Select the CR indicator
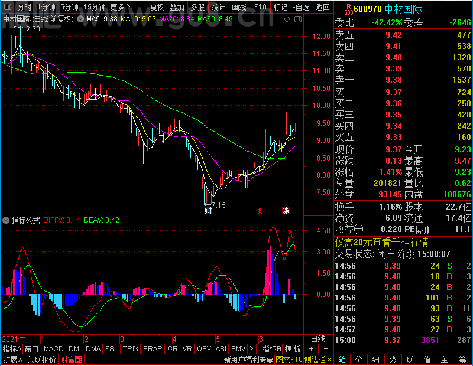Viewport: 473px width, 366px height. [x=172, y=349]
